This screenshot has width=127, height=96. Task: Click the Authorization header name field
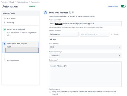click(x=64, y=34)
